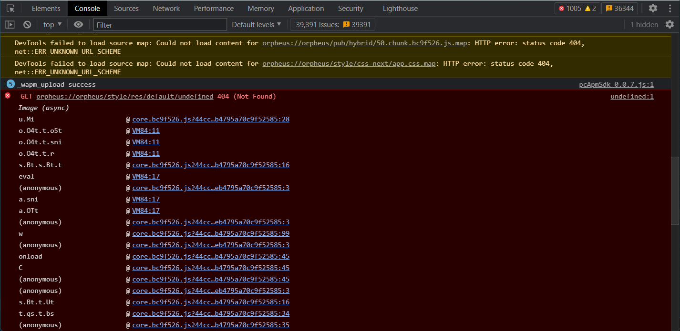The height and width of the screenshot is (331, 680).
Task: Open core.bc9f526.js link for u.Mi frame
Action: 211,119
